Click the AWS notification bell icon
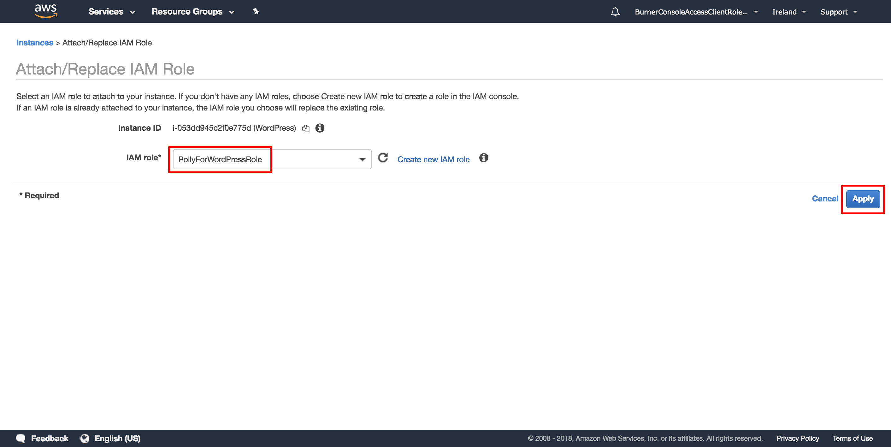The width and height of the screenshot is (891, 447). tap(615, 11)
